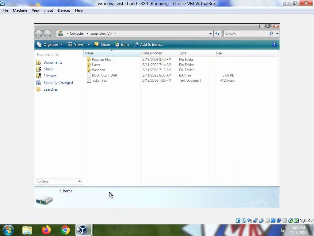Open search options dropdown arrow

[x=277, y=34]
